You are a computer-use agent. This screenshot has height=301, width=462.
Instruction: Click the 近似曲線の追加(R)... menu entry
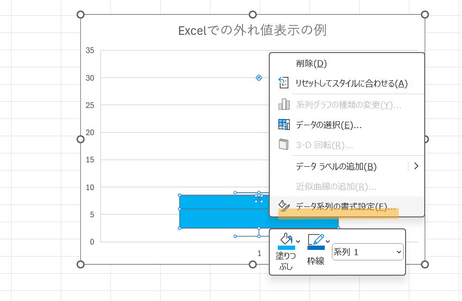(x=336, y=186)
